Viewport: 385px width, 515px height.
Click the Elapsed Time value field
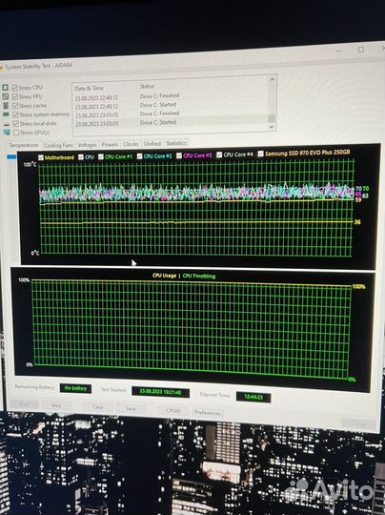[x=253, y=397]
